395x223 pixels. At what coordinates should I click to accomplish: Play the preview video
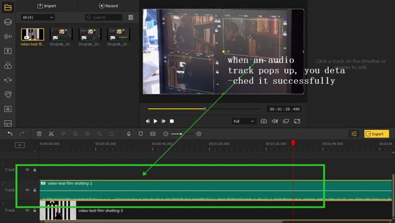click(x=156, y=121)
